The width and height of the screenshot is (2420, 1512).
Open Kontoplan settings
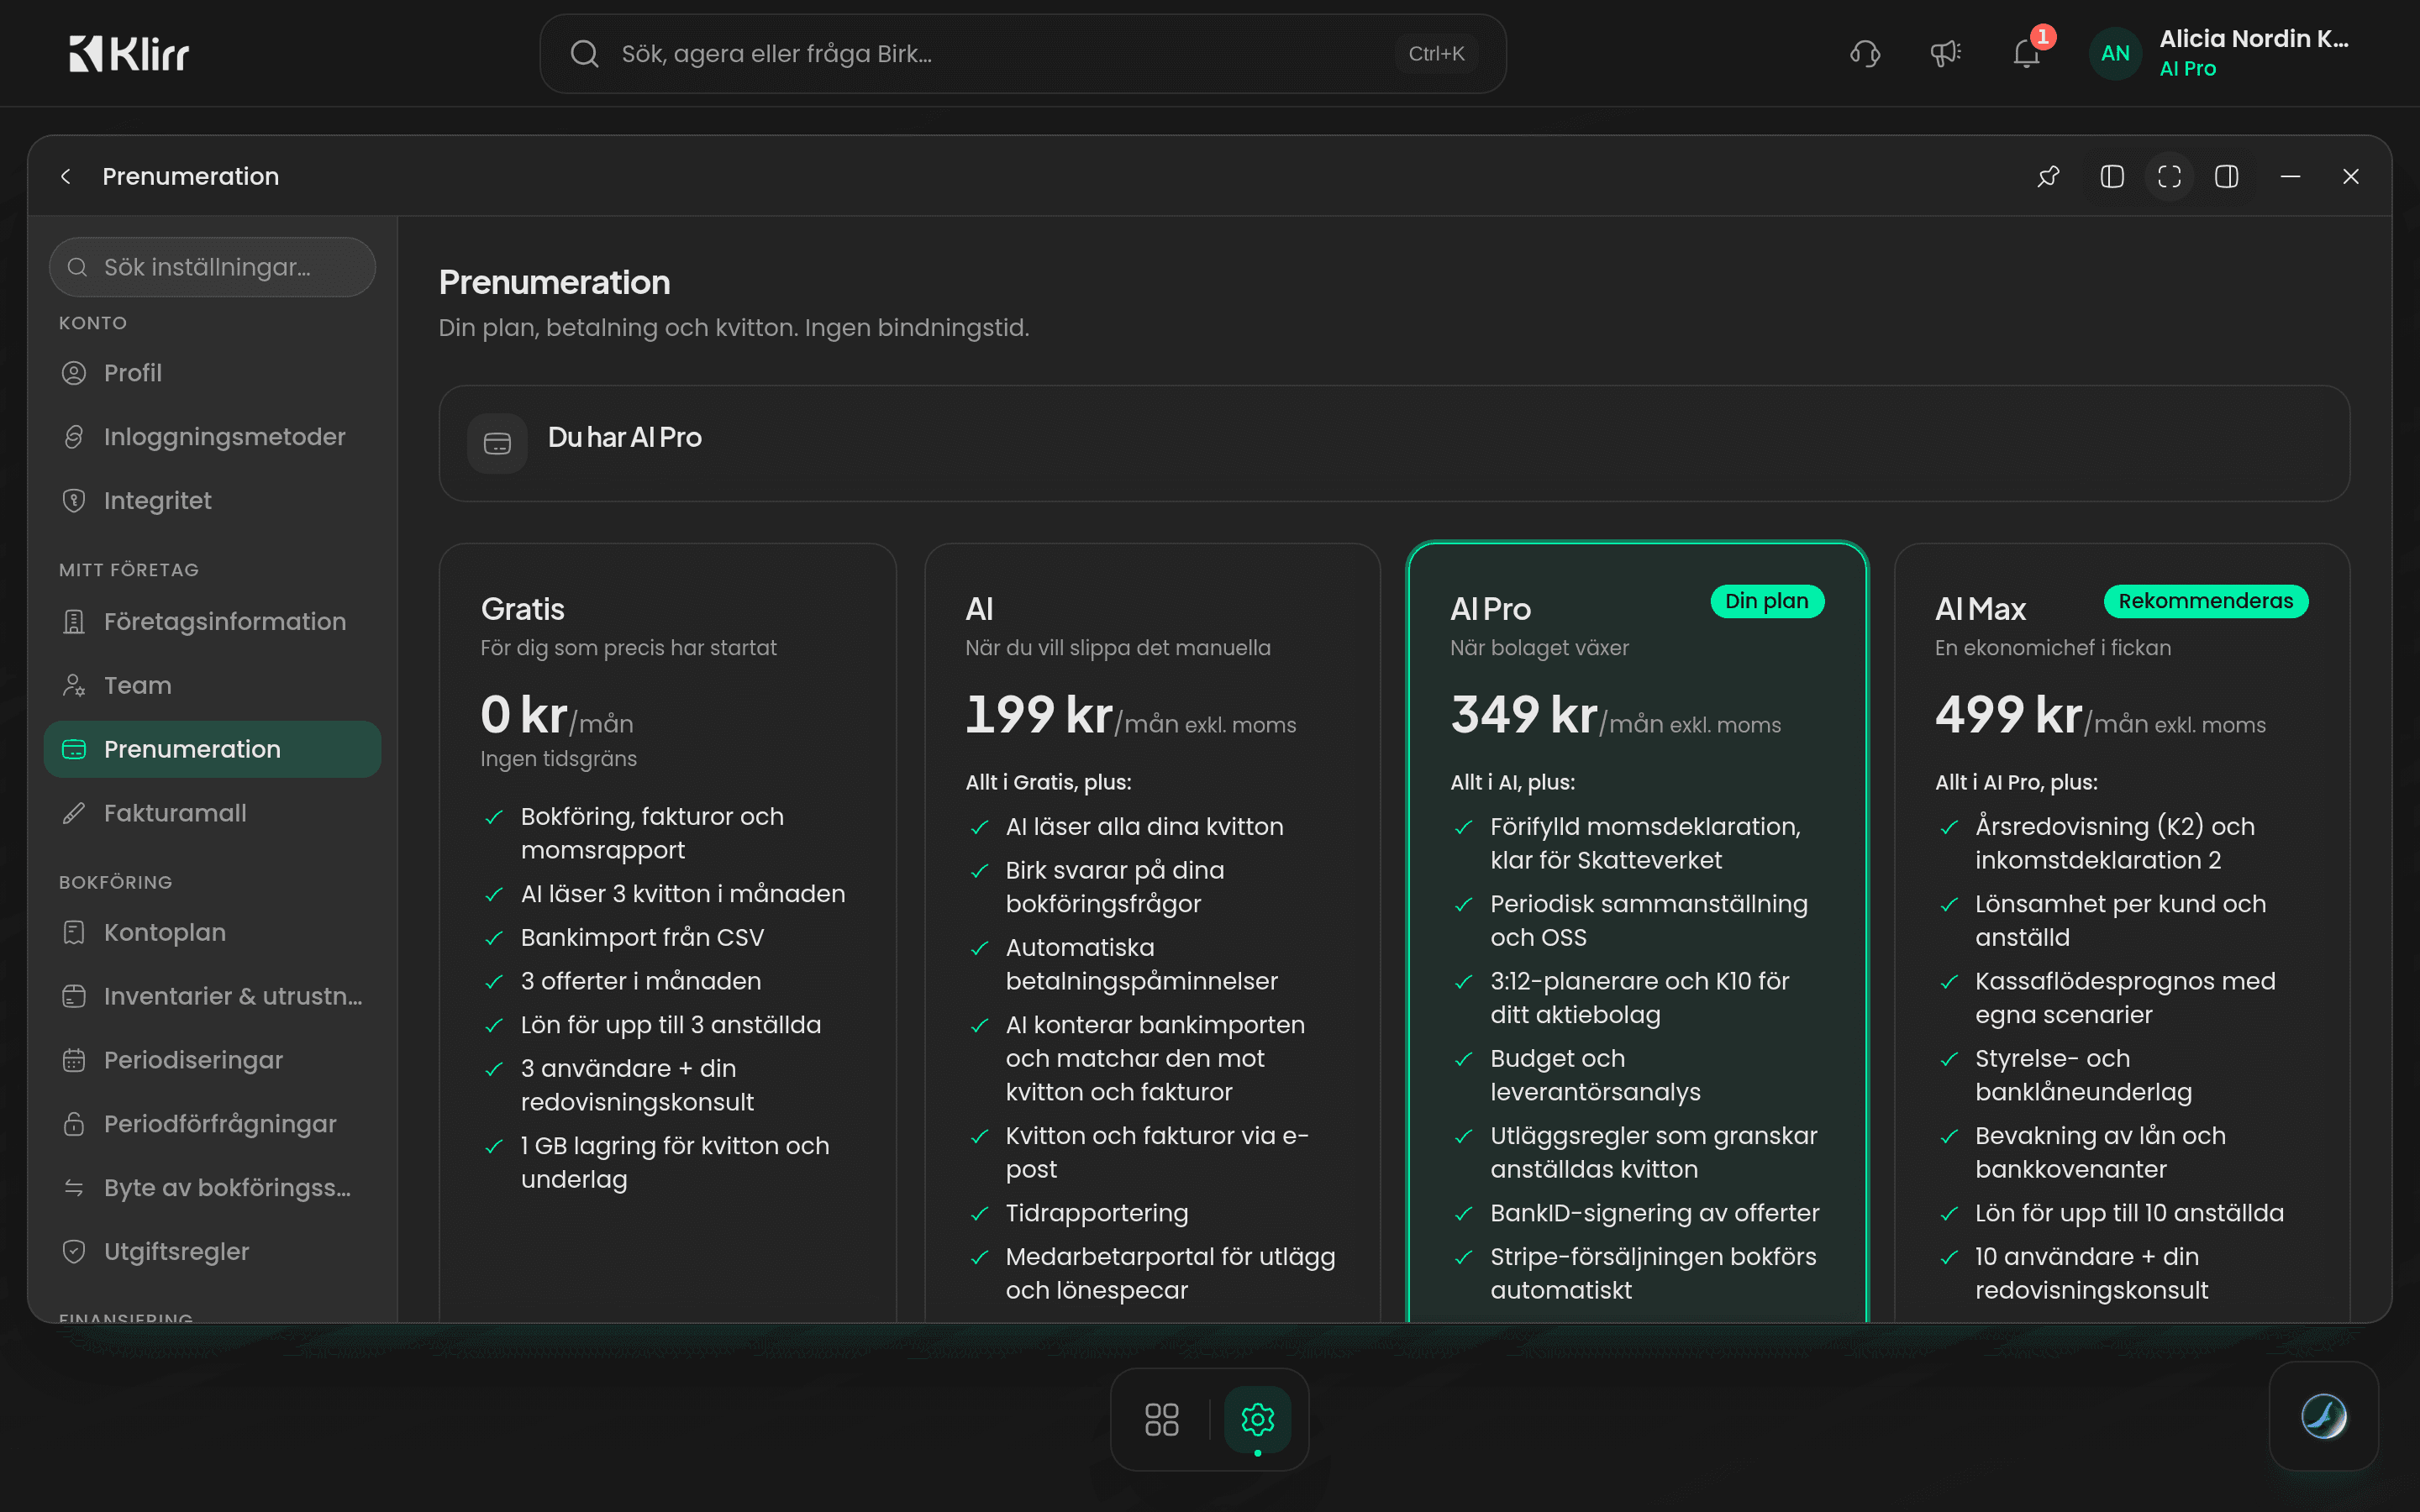212,933
